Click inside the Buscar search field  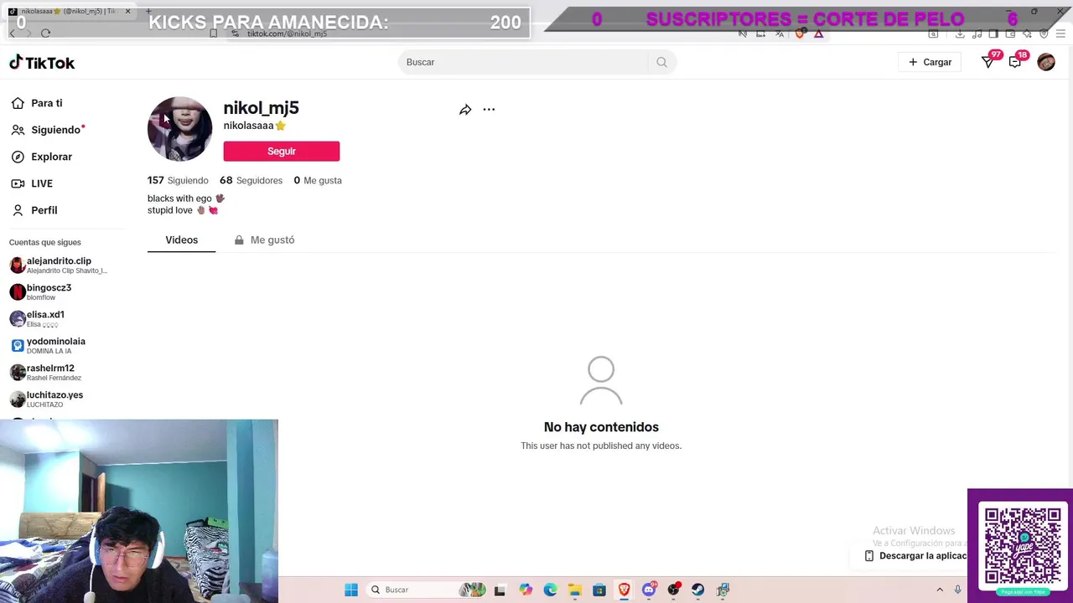tap(524, 62)
